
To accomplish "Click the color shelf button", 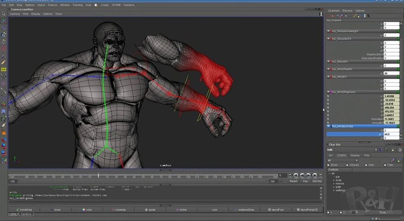I will tap(87, 209).
